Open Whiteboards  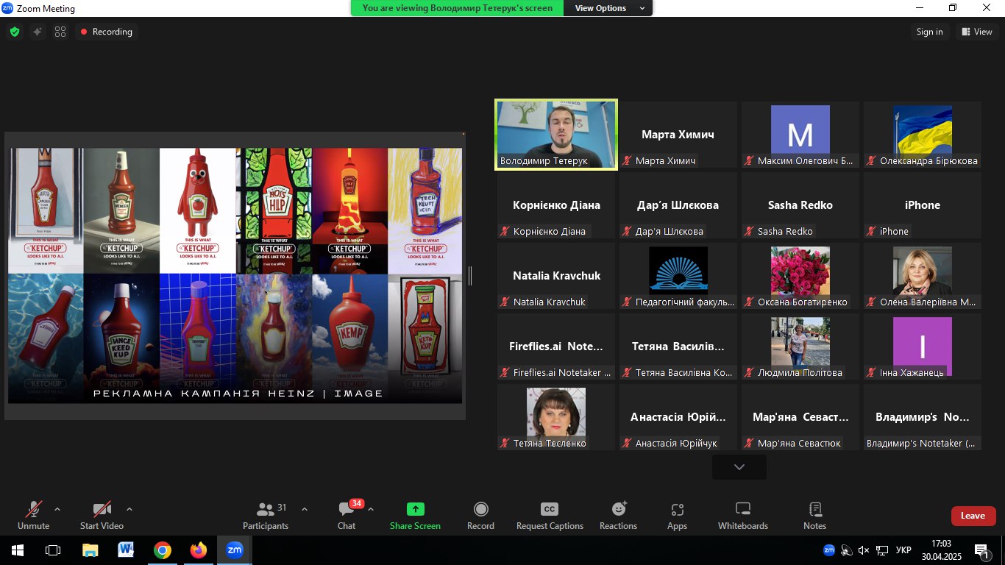pos(743,515)
